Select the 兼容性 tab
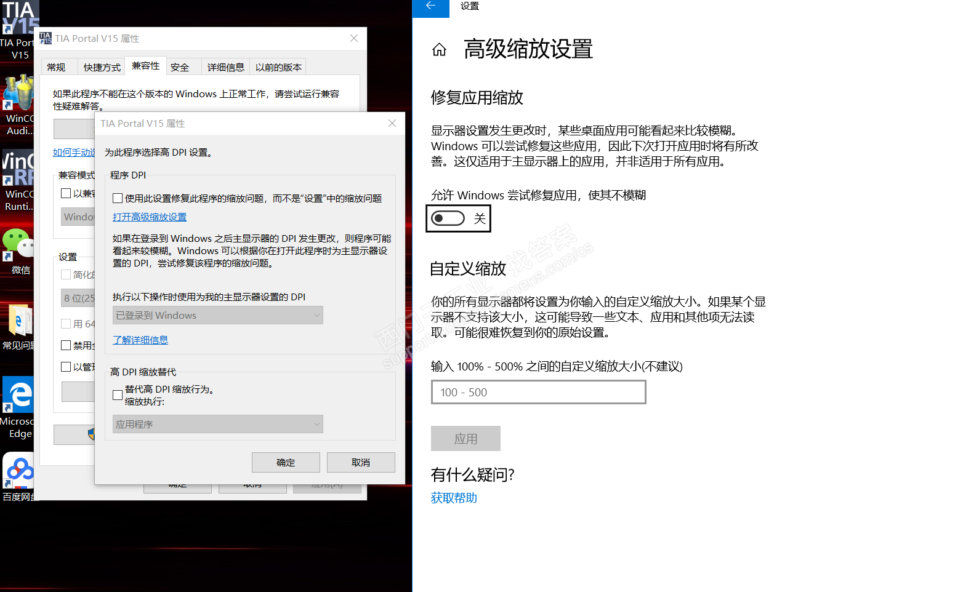 click(x=145, y=66)
